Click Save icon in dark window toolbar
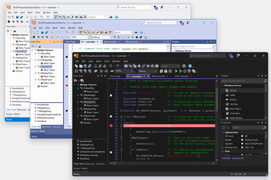Image resolution: width=271 pixels, height=180 pixels. point(85,66)
